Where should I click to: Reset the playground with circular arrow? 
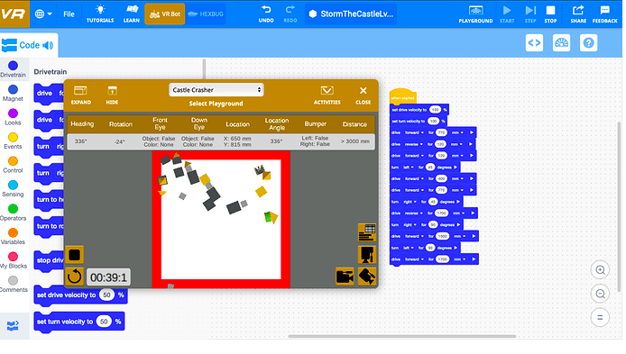[74, 277]
